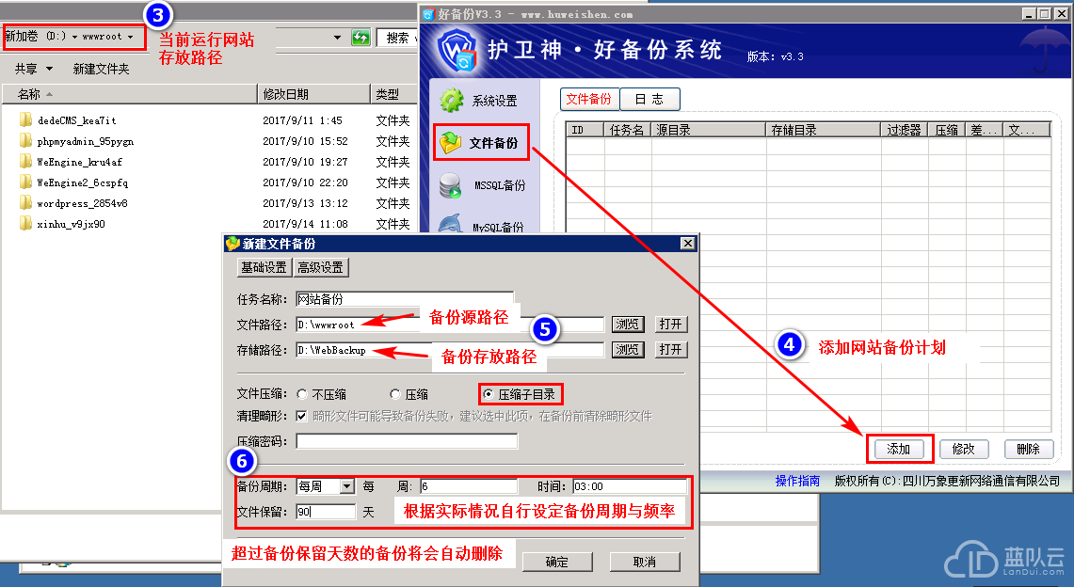The width and height of the screenshot is (1074, 587).
Task: Click the WeEngine_kru4af folder icon
Action: [x=26, y=162]
